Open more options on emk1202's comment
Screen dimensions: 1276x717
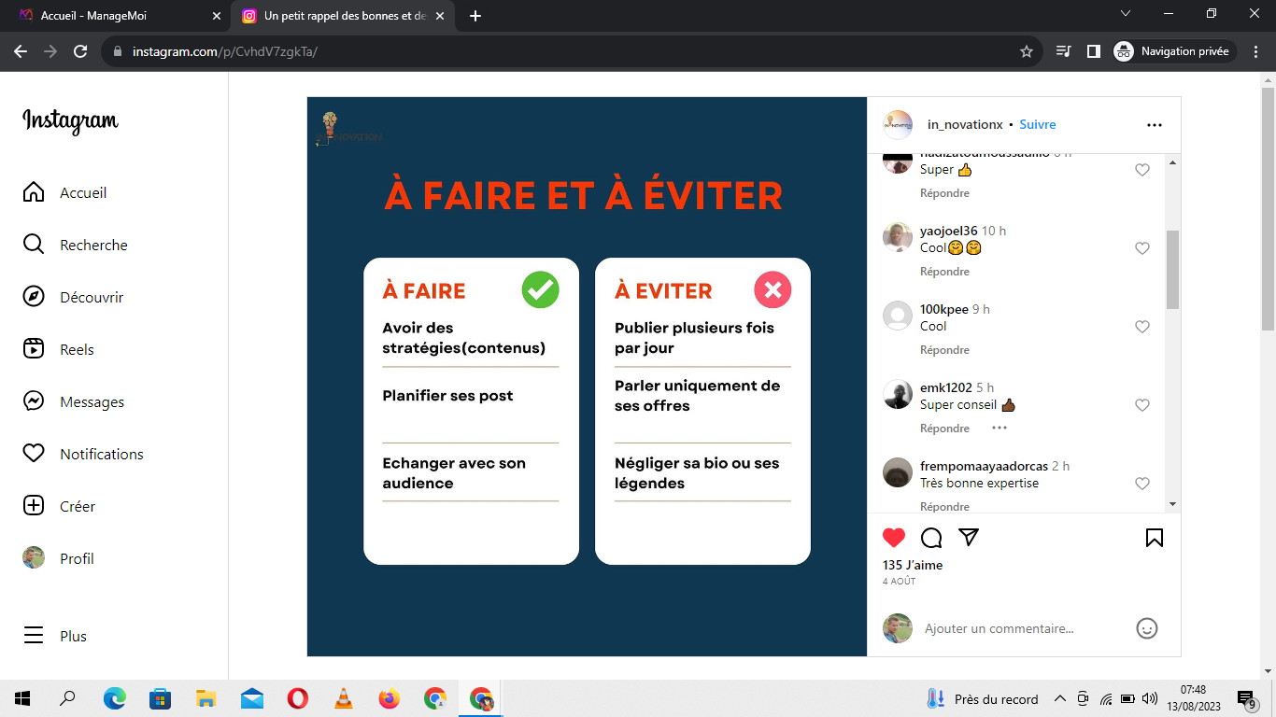tap(1000, 429)
